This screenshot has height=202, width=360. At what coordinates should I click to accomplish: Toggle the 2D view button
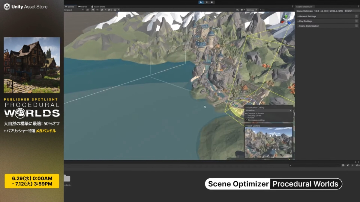[88, 10]
